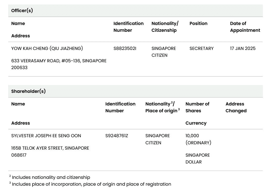Screen dimensions: 272x195
Task: Click the Address Changed column header
Action: coord(236,107)
